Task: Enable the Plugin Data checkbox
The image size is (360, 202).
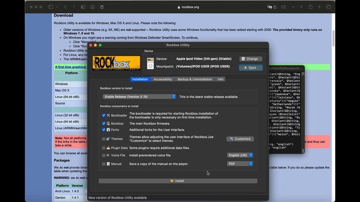Action: [x=103, y=148]
